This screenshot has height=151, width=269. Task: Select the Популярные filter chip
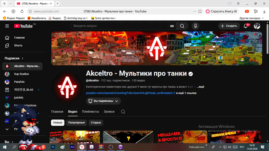77,123
